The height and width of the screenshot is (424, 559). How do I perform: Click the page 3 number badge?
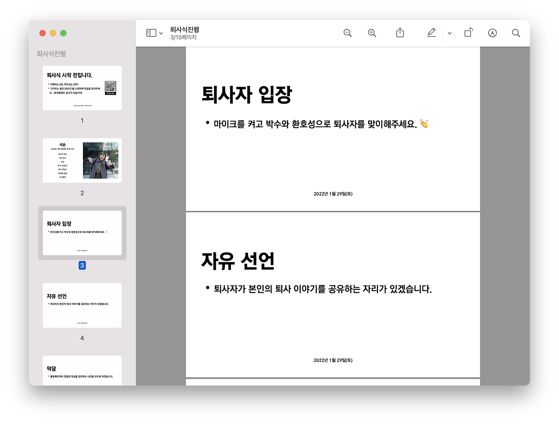82,265
